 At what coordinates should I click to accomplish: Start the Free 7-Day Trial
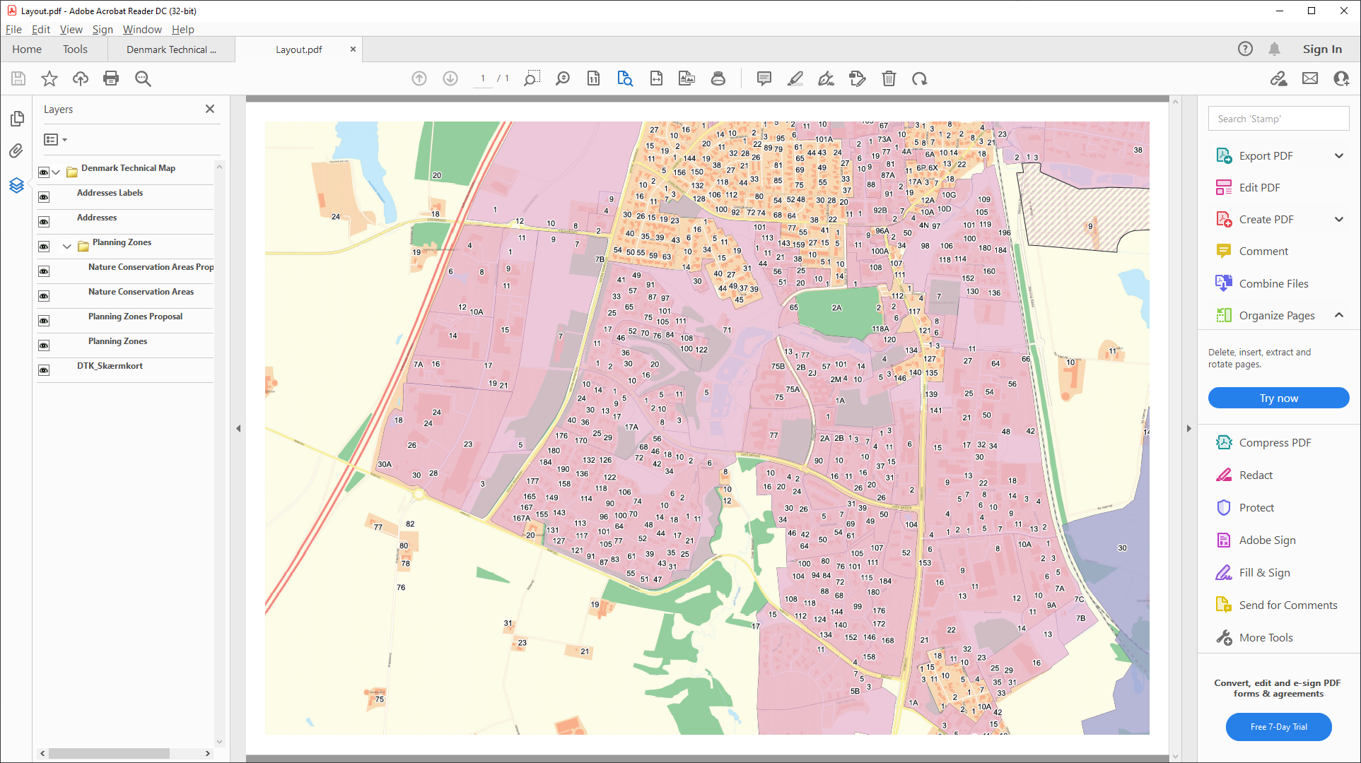click(1278, 727)
